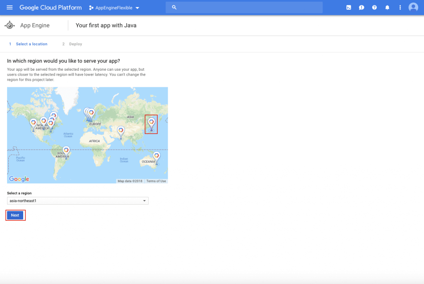Viewport: 424px width, 284px height.
Task: Activate the Cloud Shell terminal
Action: (348, 7)
